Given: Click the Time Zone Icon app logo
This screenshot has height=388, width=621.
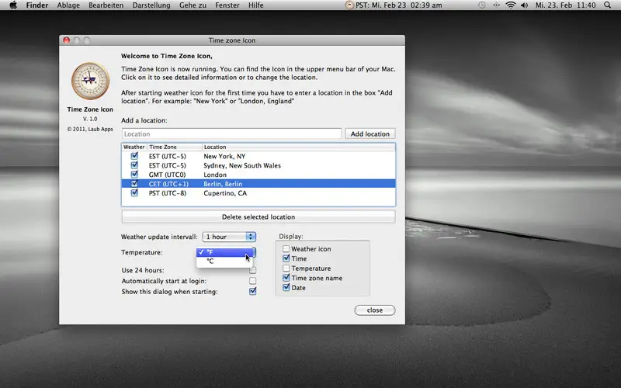Looking at the screenshot, I should coord(90,81).
